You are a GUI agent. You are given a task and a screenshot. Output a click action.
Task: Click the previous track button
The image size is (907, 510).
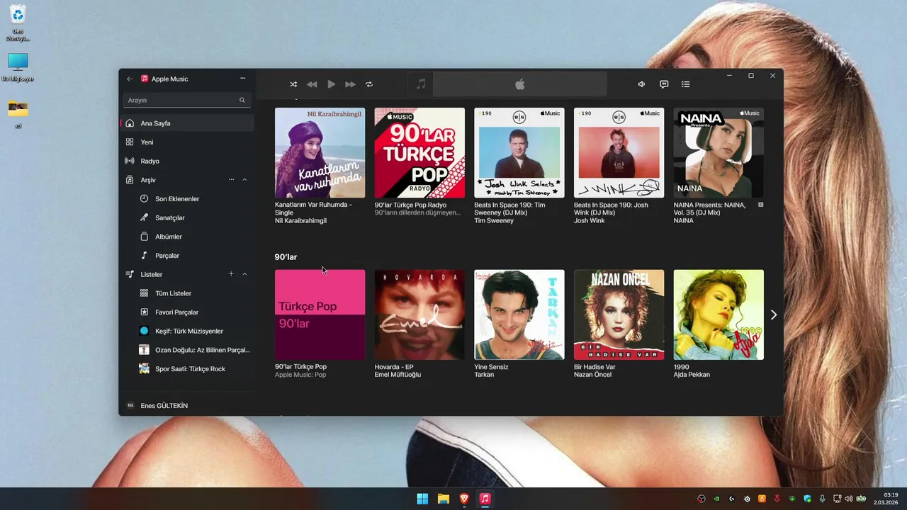tap(312, 84)
